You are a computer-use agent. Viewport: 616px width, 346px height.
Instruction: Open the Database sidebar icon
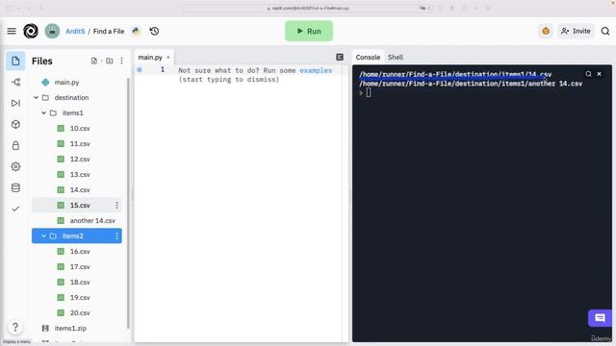(x=15, y=188)
